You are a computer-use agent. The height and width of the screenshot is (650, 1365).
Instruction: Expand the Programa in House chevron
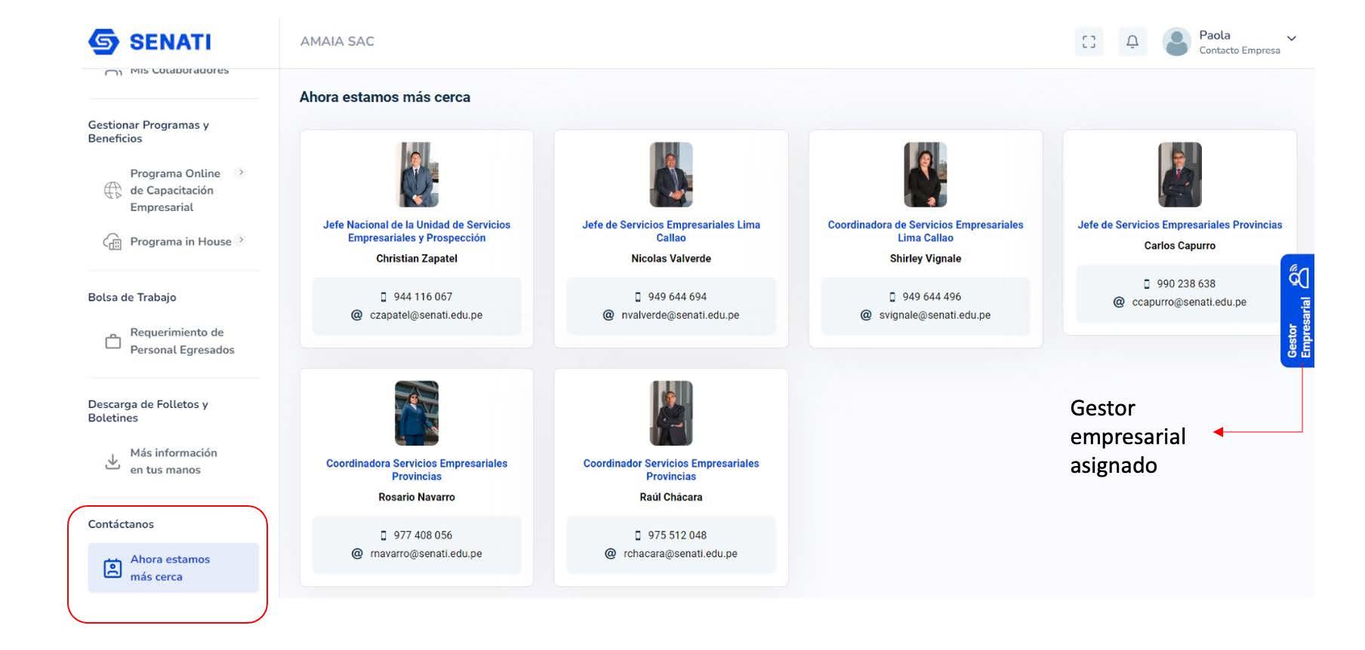point(241,241)
